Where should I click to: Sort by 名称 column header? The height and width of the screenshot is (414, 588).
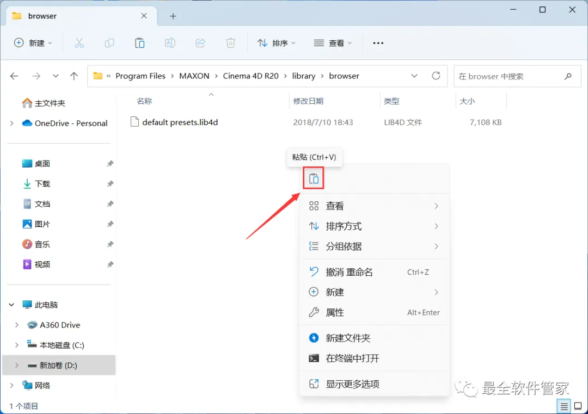144,101
